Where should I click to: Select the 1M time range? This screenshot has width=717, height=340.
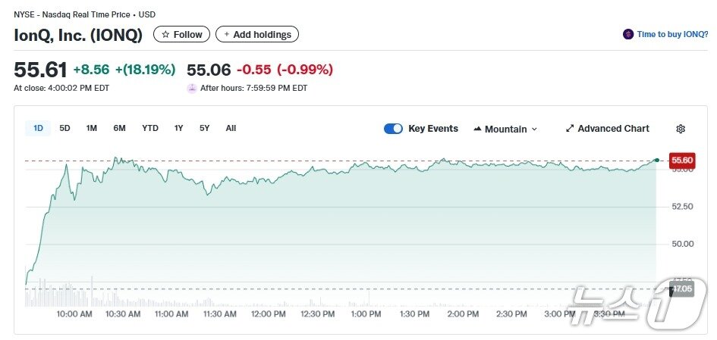91,128
